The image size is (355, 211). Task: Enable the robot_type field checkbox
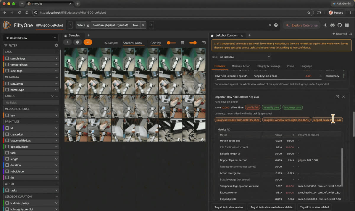7,171
